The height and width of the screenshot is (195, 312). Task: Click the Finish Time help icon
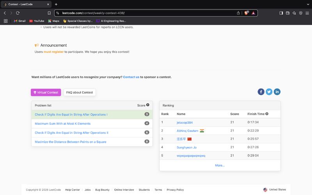point(267,114)
